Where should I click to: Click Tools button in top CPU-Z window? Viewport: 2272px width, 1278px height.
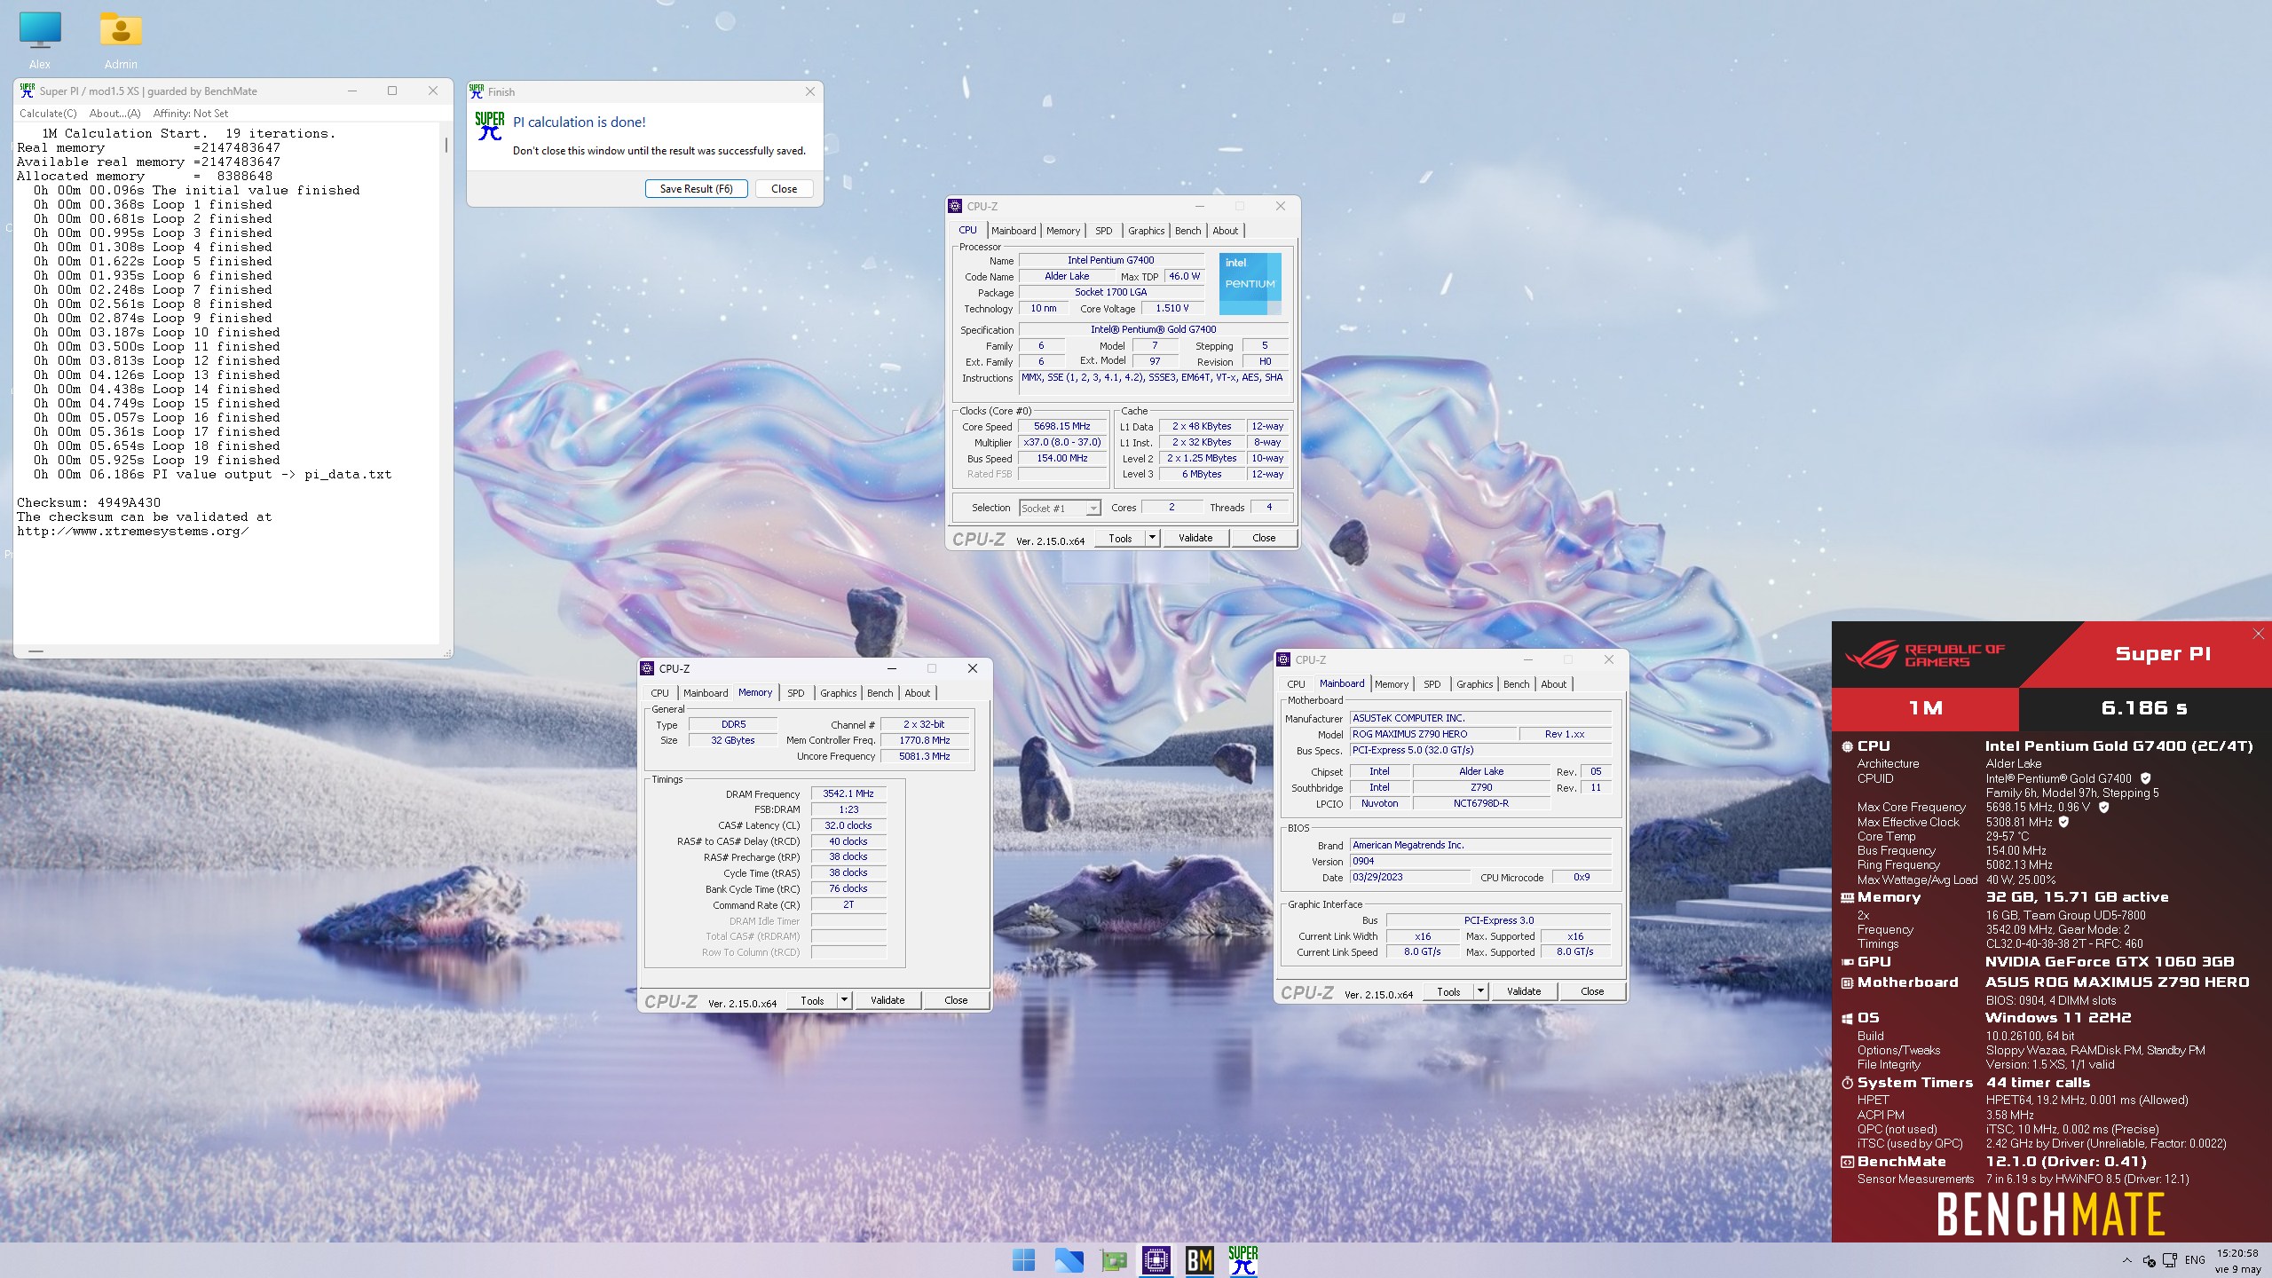[1120, 538]
